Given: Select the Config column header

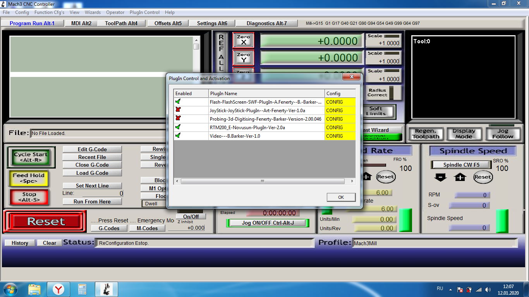Looking at the screenshot, I should 340,94.
